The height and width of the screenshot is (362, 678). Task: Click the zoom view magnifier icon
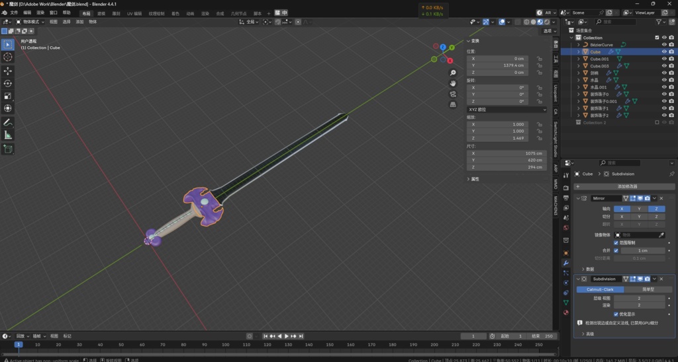click(x=453, y=73)
